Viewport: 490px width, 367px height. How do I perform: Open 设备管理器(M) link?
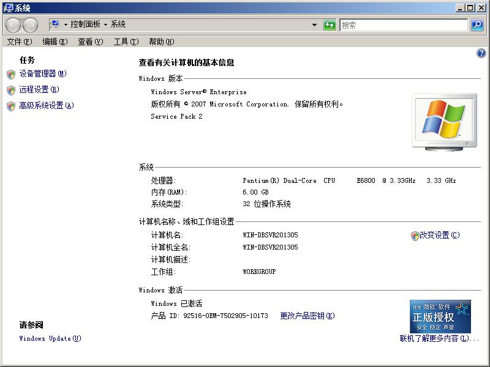click(x=43, y=73)
